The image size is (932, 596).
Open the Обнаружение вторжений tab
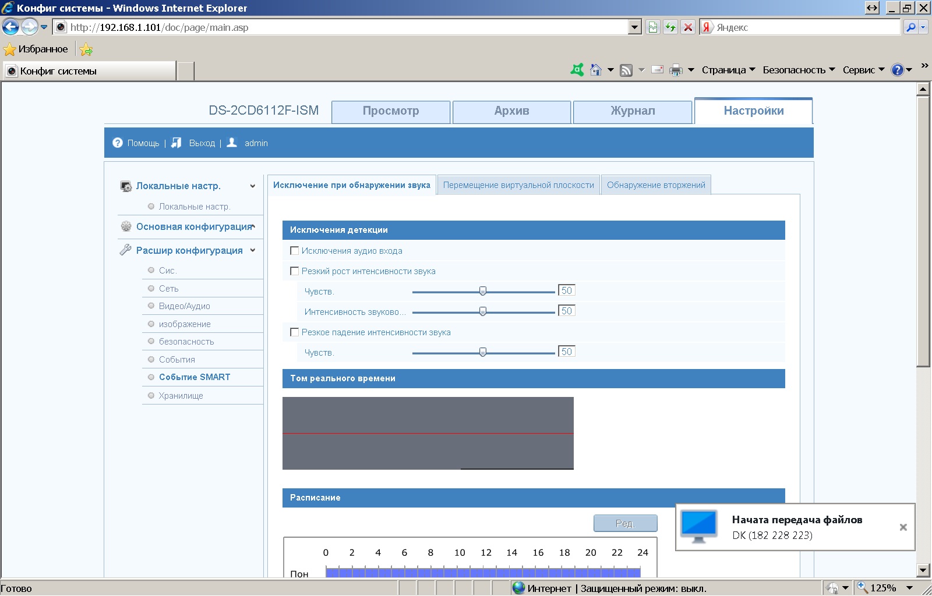point(656,185)
